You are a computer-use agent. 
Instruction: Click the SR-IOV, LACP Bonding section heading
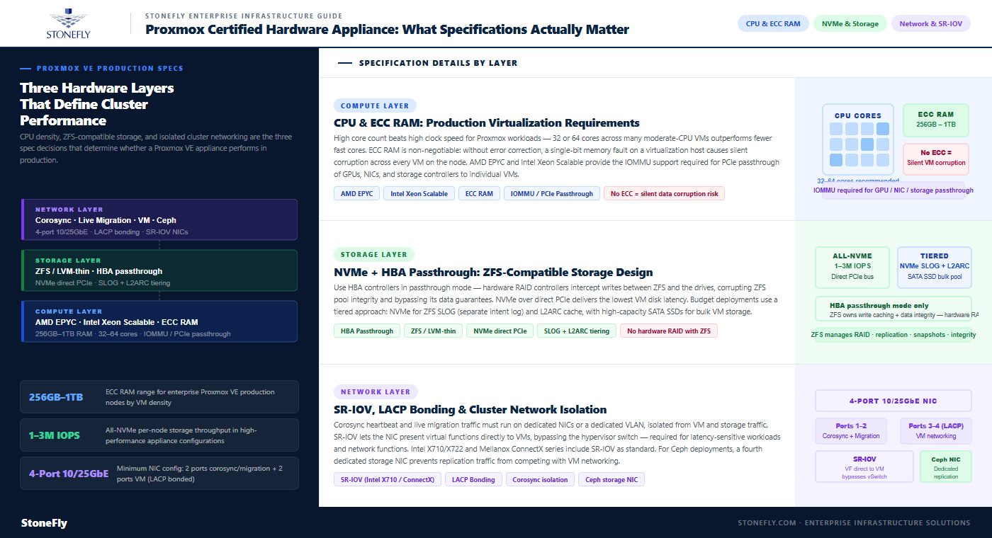470,409
